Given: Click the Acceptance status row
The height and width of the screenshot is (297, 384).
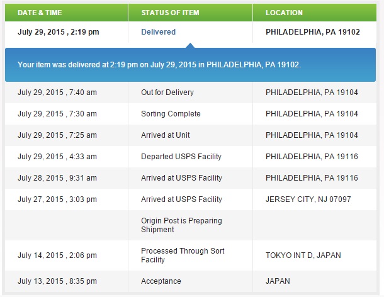Looking at the screenshot, I should tap(191, 281).
